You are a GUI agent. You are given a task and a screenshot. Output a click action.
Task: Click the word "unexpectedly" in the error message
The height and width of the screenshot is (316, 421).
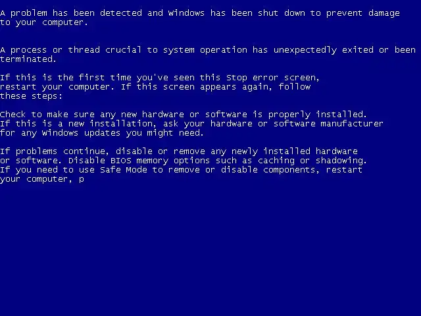tap(305, 51)
